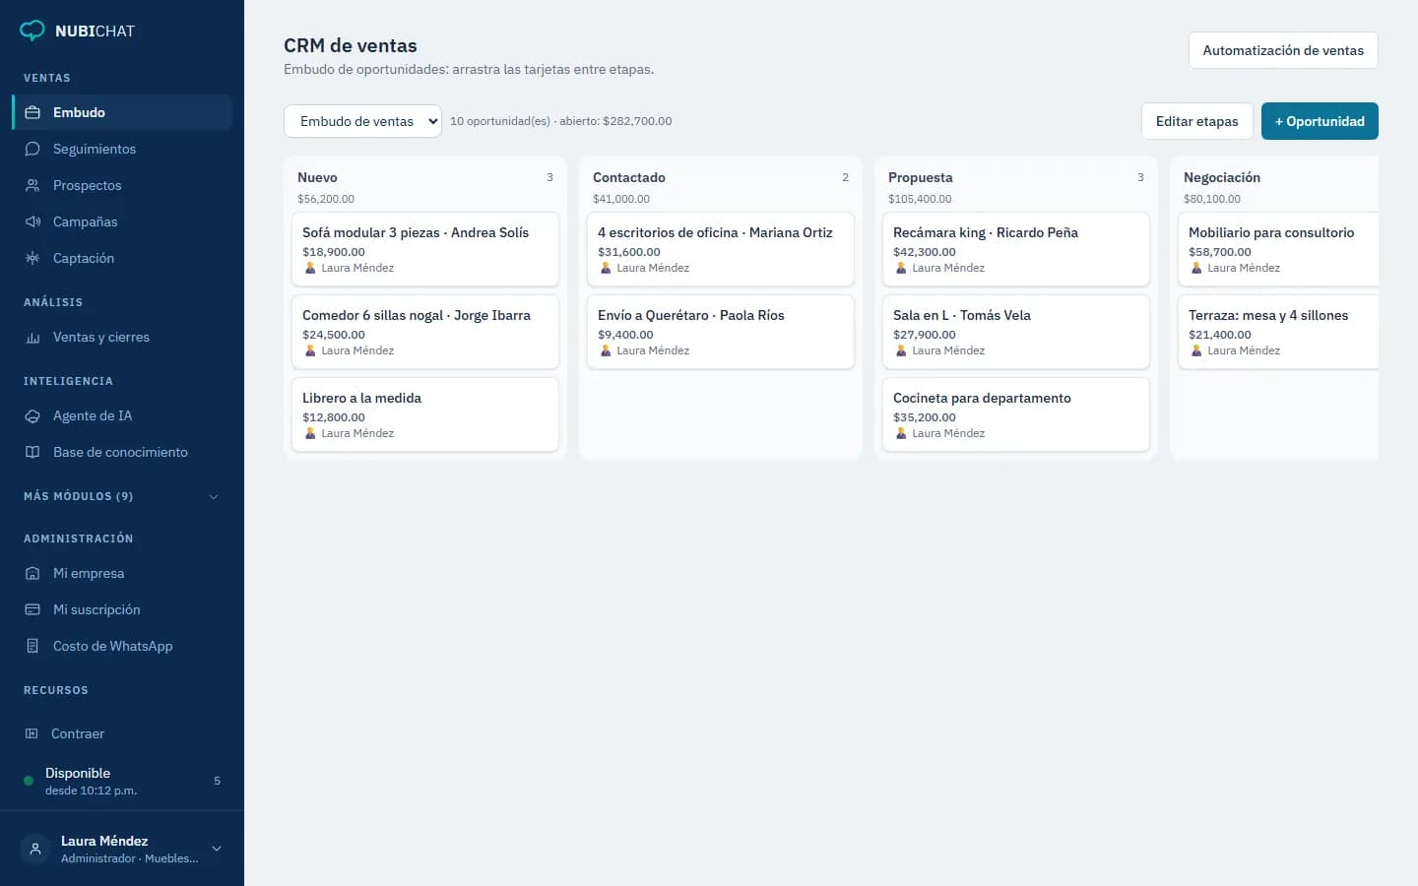Click the Mi empresa building icon
The width and height of the screenshot is (1418, 886).
(32, 573)
